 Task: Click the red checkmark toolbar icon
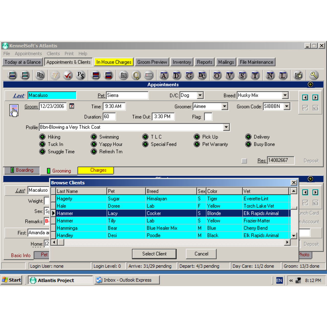coord(68,75)
